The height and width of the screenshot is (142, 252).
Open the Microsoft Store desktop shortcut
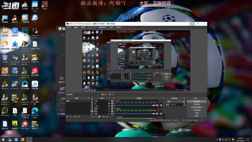point(35,6)
